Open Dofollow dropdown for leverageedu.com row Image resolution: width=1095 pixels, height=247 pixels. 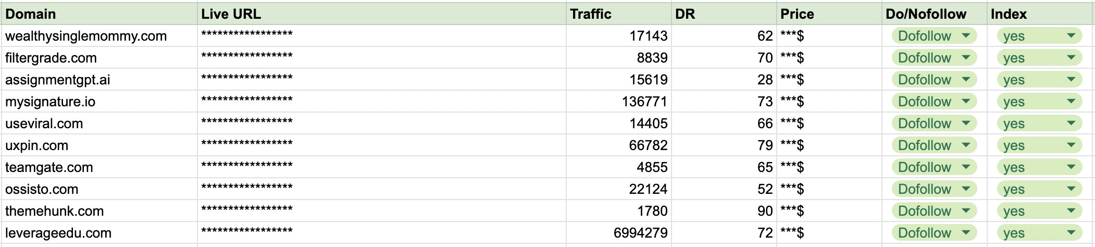(x=965, y=233)
